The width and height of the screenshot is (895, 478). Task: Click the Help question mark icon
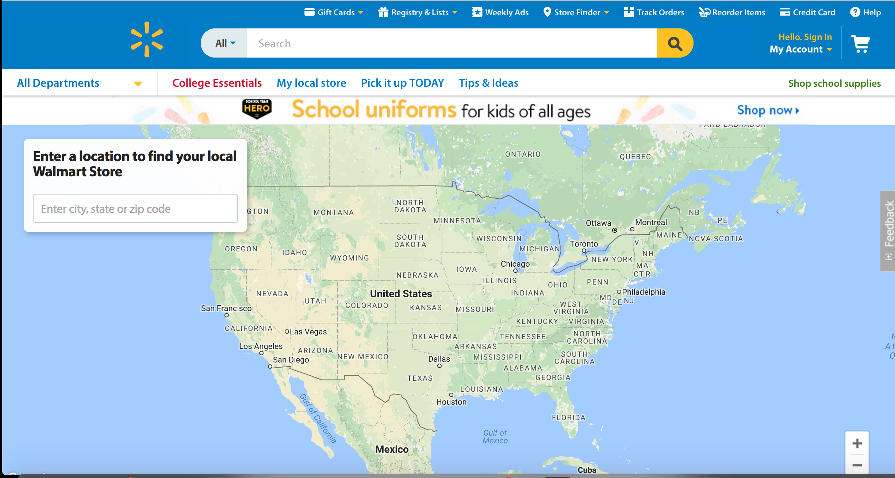[x=855, y=12]
